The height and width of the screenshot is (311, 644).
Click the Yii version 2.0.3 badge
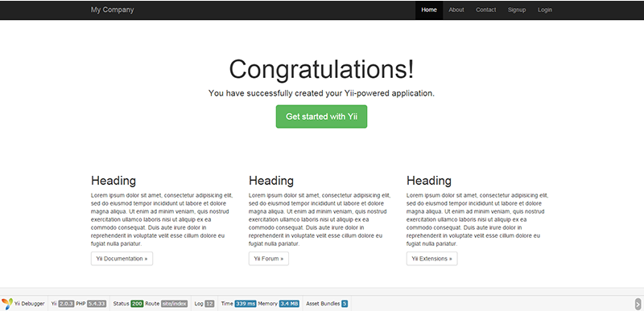tap(66, 304)
